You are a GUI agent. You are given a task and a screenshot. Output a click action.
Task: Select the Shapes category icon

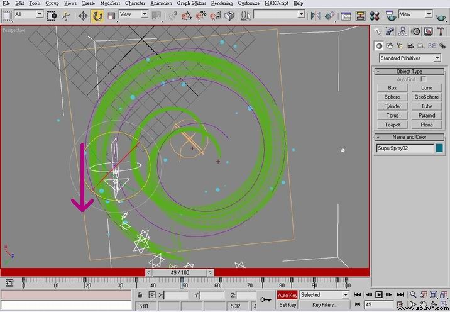(x=390, y=46)
